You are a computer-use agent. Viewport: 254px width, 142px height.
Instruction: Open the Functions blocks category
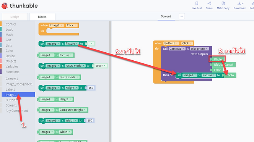tap(12, 72)
